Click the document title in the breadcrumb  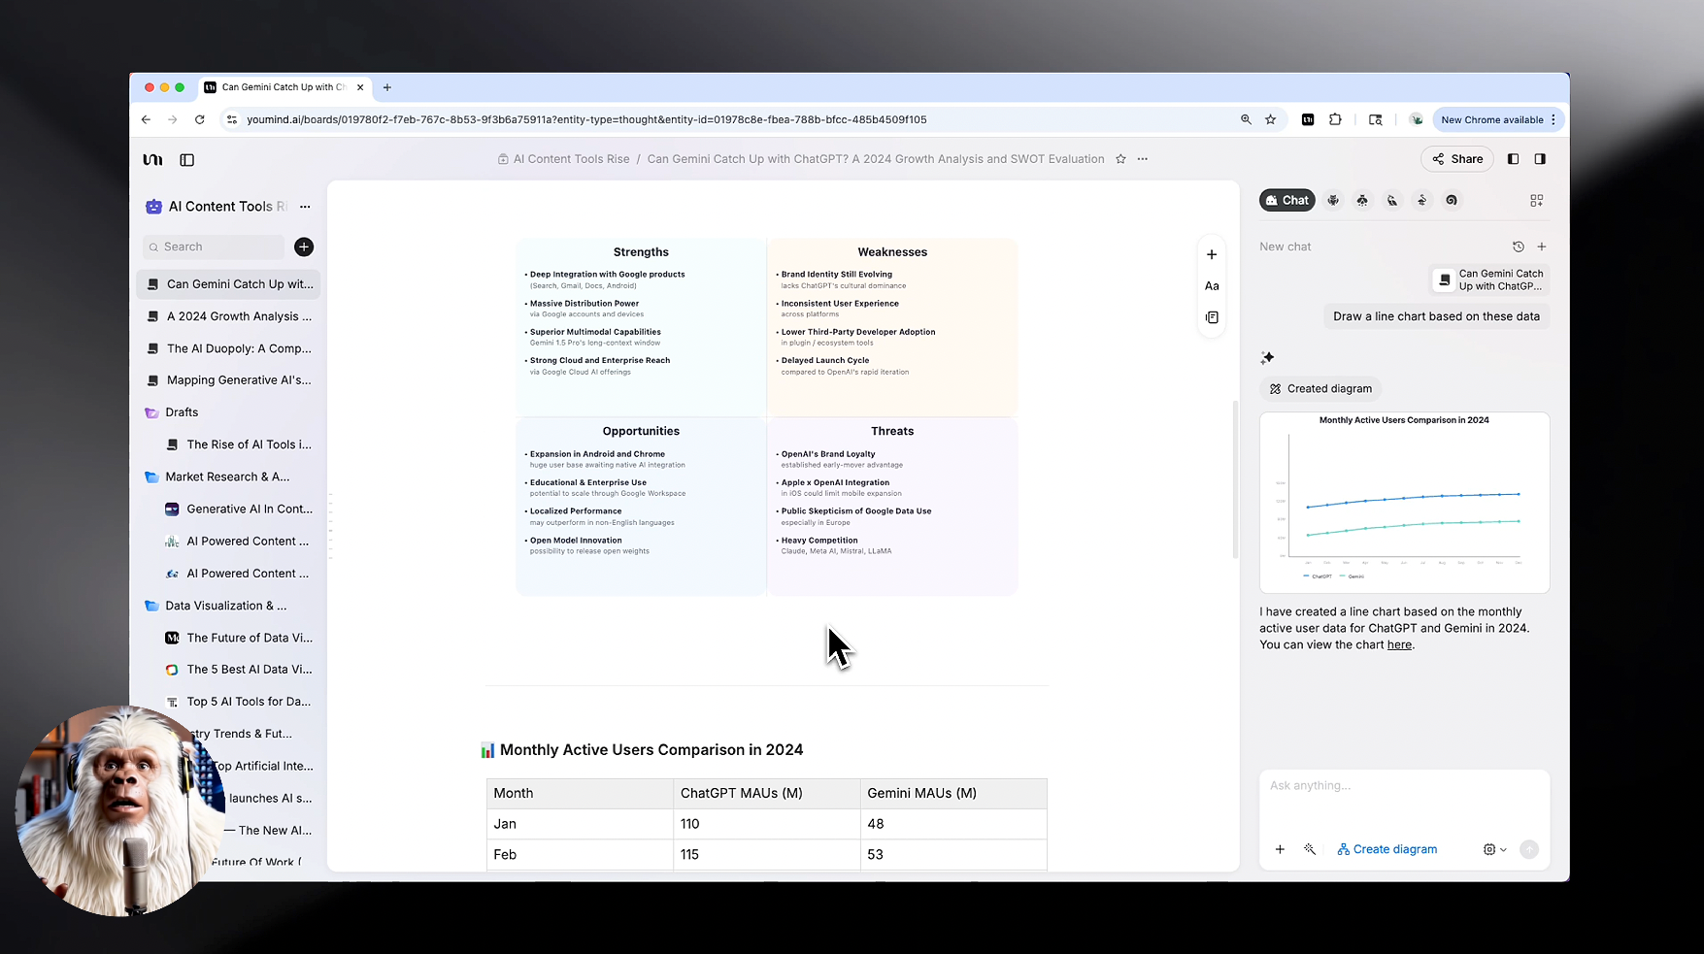pyautogui.click(x=876, y=159)
